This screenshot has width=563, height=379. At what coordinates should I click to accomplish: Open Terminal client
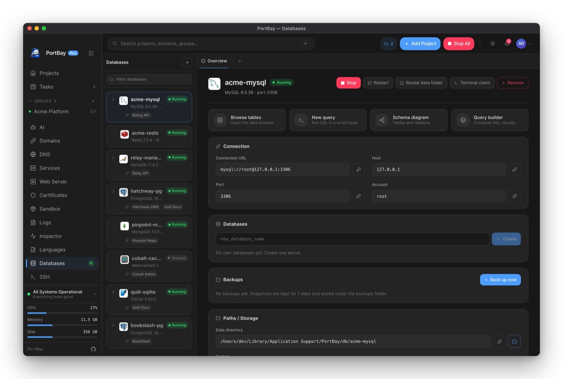[x=472, y=83]
